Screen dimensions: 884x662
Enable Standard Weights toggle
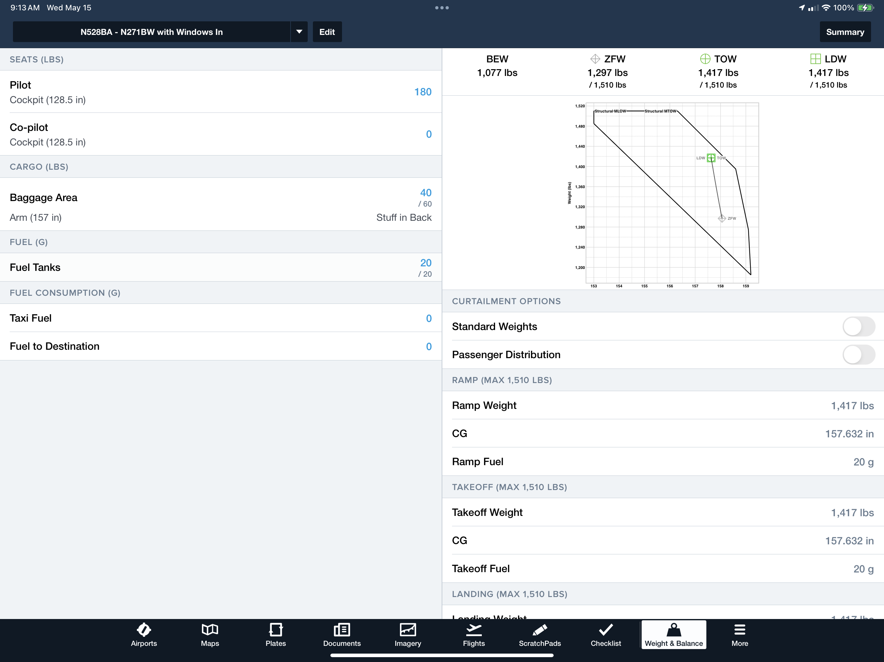858,326
